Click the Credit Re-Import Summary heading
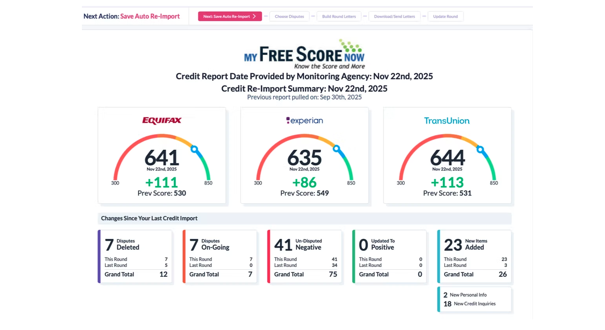The image size is (605, 330). point(304,89)
